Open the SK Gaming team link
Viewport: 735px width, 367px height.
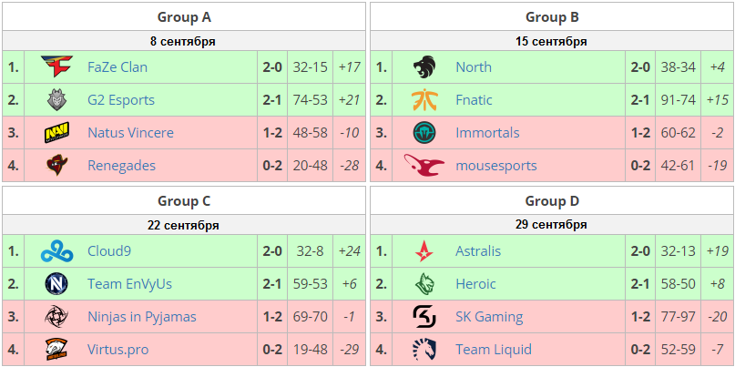click(489, 317)
